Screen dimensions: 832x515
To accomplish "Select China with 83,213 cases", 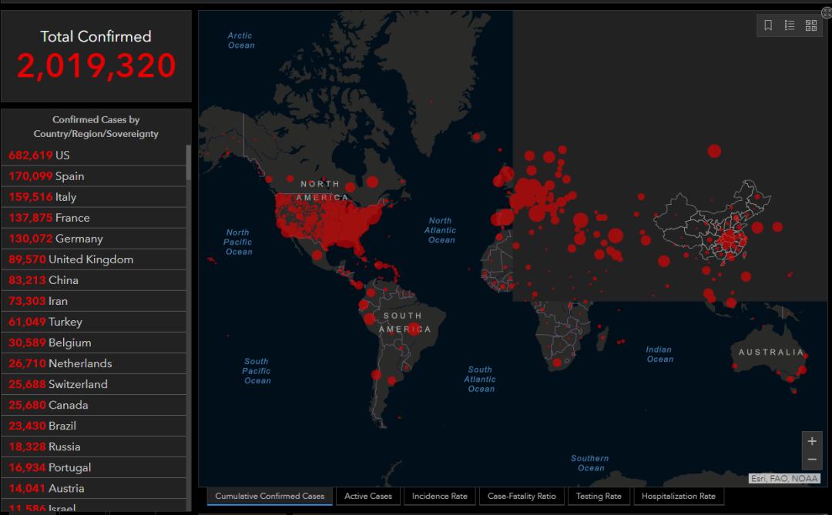I will point(94,280).
